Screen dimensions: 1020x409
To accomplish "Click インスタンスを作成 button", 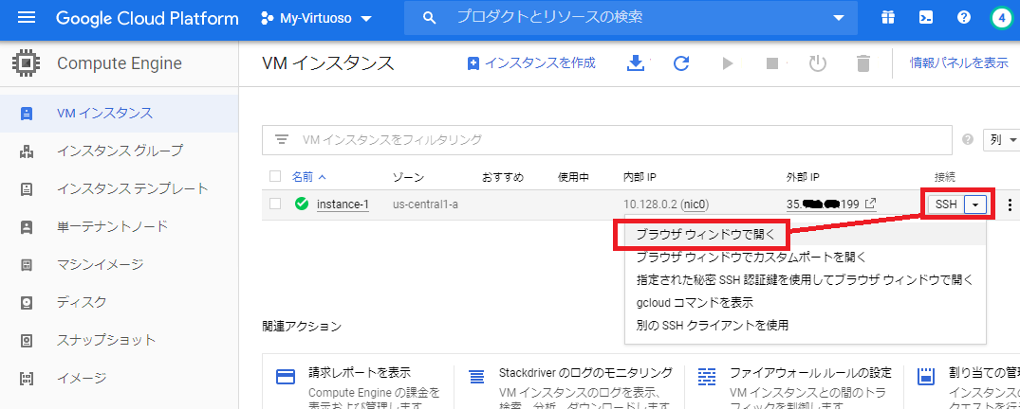I will click(531, 63).
